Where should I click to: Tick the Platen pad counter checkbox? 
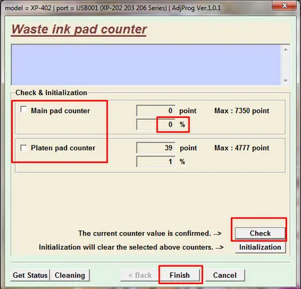click(24, 148)
